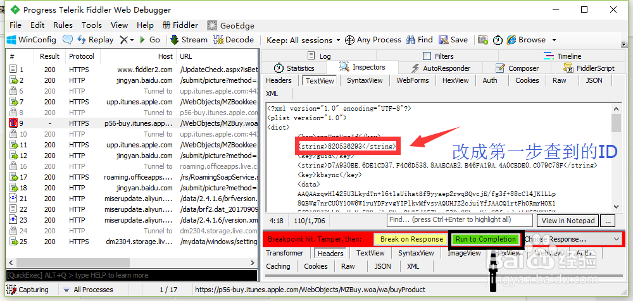Click the timer stopwatch icon
Screen dimensions: 633x301
coord(498,40)
